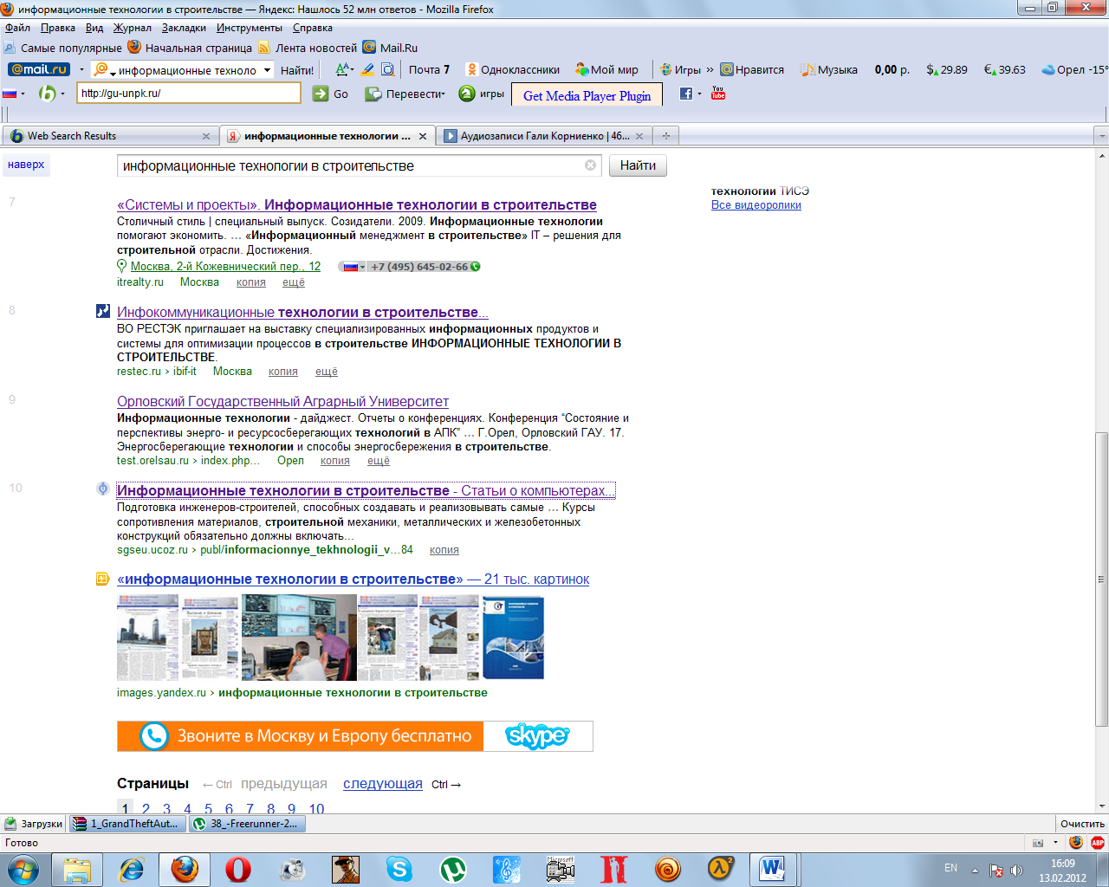The image size is (1109, 887).
Task: Click the page search magnifier toolbar icon
Action: coord(387,69)
